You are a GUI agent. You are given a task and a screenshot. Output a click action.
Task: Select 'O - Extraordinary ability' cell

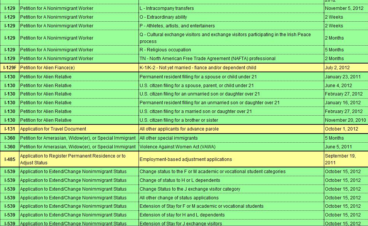click(x=231, y=17)
